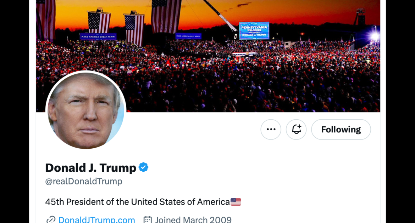
Task: Click the US flag emoji in bio
Action: click(x=236, y=202)
